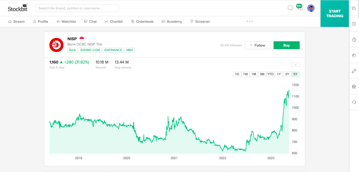
Task: View trending stocks via flame icon
Action: [x=354, y=55]
